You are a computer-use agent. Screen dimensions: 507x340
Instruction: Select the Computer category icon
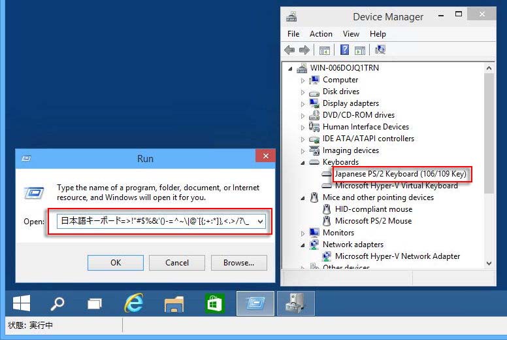click(314, 80)
